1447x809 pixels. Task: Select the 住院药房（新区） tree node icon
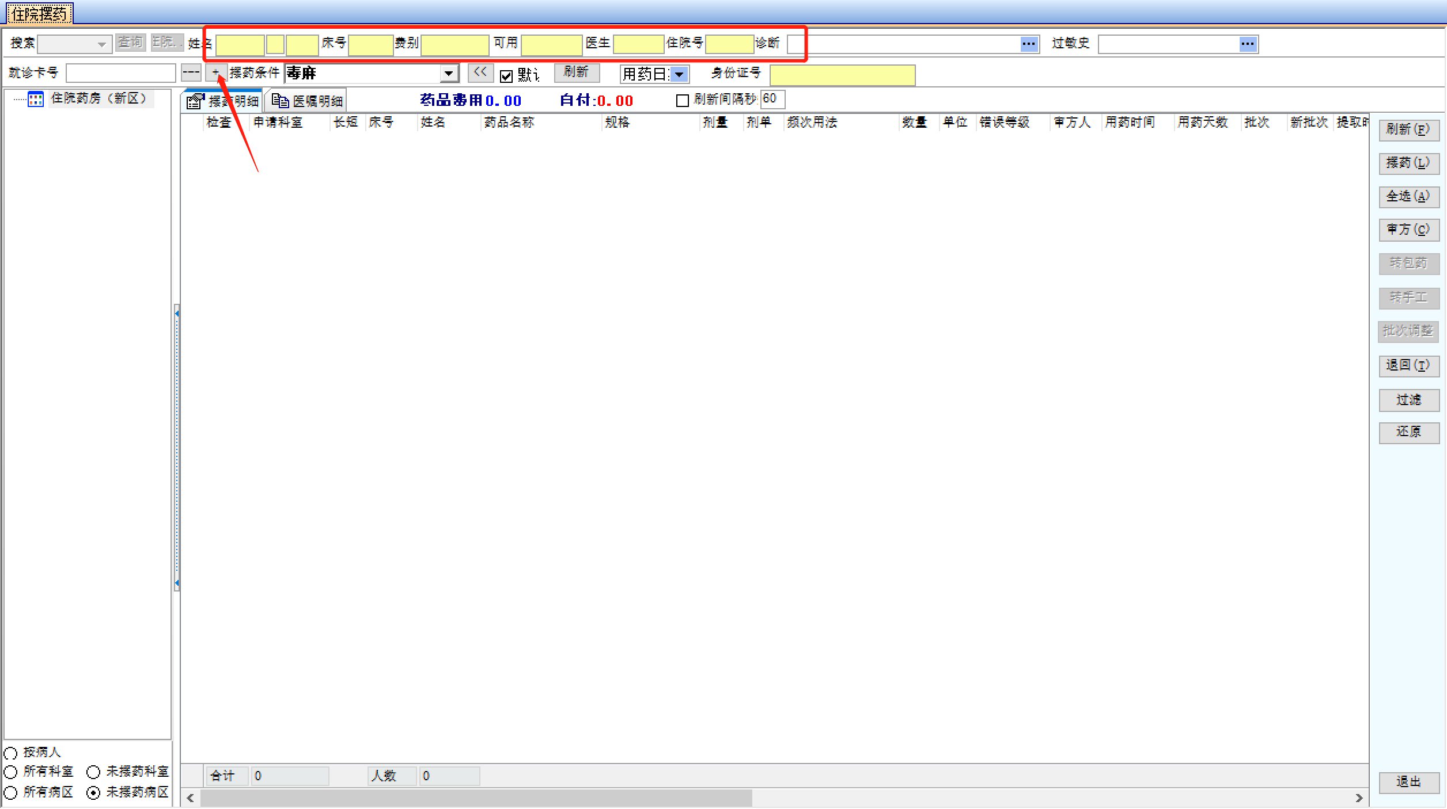(36, 99)
